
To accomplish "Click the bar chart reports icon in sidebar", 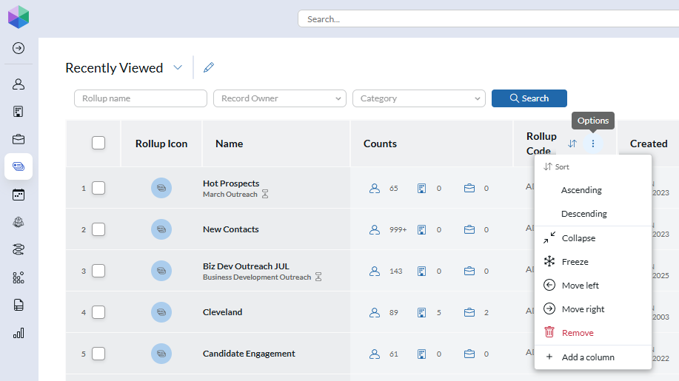I will pos(19,333).
